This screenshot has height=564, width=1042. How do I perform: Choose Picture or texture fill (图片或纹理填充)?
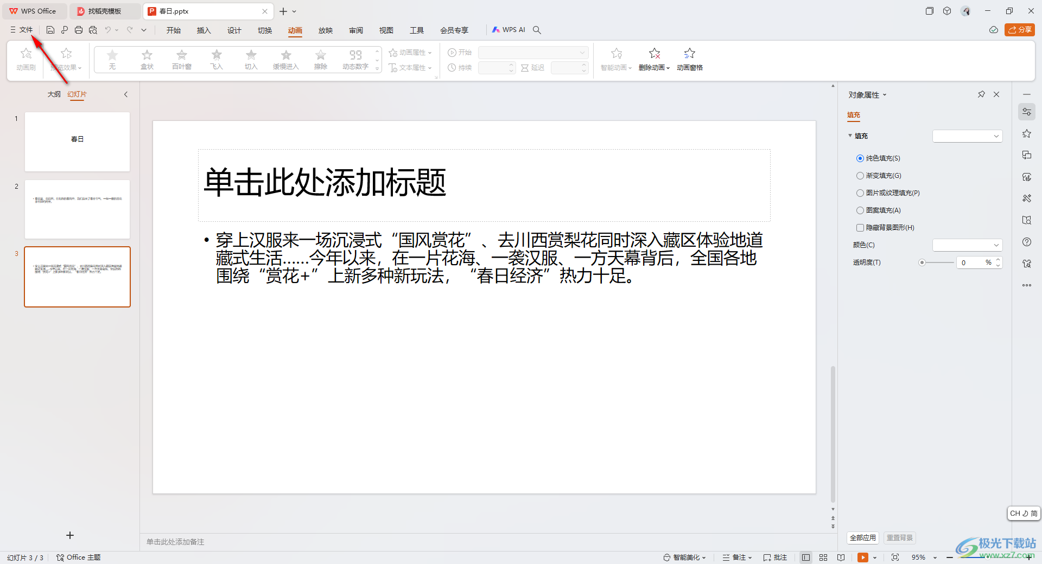point(860,193)
